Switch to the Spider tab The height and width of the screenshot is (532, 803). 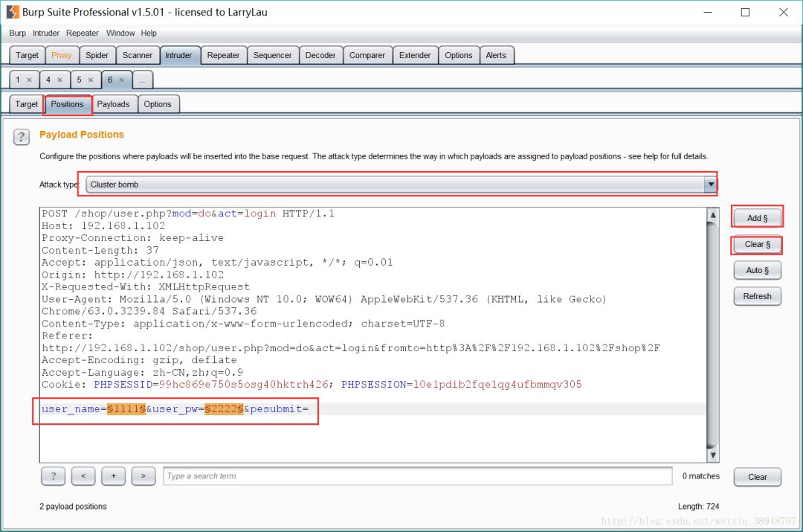[97, 55]
